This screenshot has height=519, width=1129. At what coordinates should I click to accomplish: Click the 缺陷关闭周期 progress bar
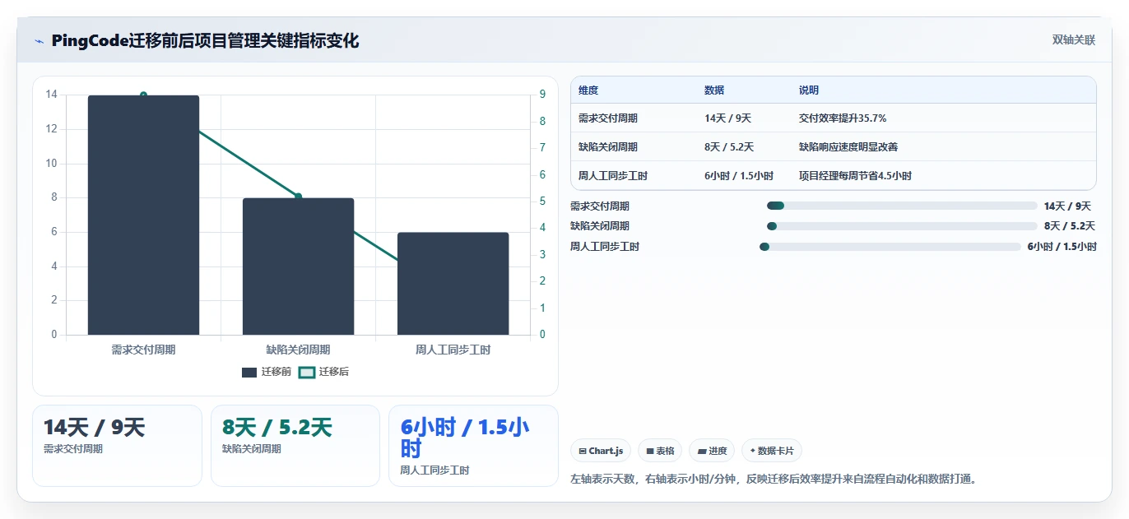coord(902,225)
